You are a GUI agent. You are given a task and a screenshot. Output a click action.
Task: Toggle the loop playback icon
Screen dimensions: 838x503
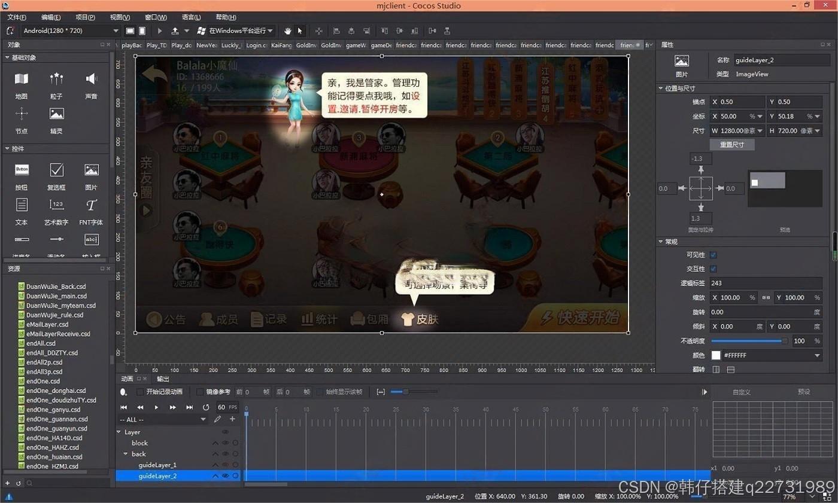(206, 407)
